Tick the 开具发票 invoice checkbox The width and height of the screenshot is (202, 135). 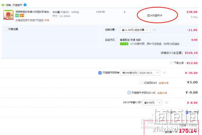pos(6,29)
